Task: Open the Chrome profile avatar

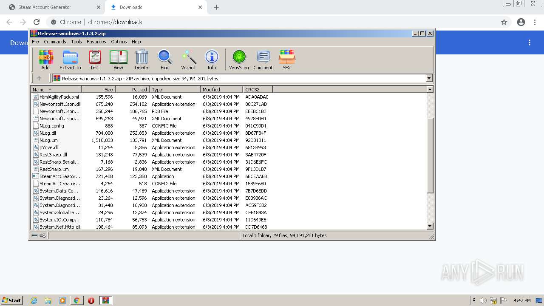Action: coord(521,22)
